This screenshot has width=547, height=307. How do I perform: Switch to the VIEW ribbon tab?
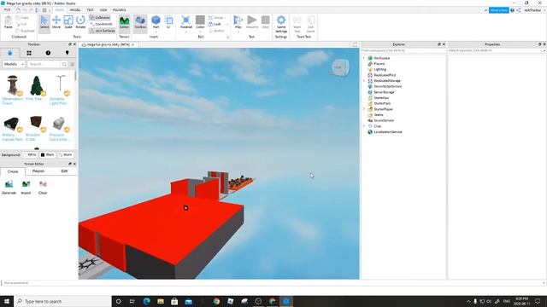tap(103, 10)
